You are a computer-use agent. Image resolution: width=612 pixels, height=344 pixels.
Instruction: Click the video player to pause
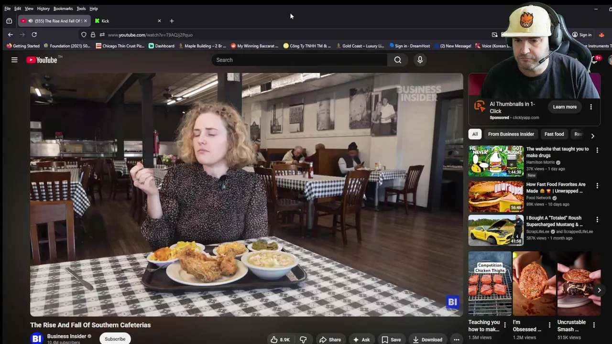[246, 194]
